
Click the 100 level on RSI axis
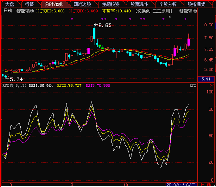click(210, 92)
